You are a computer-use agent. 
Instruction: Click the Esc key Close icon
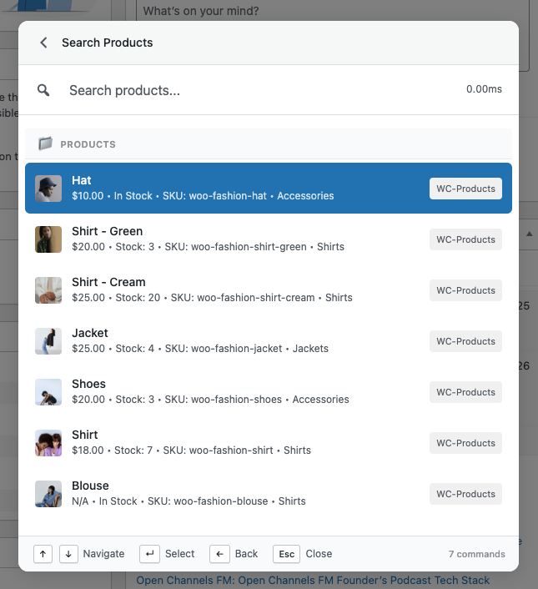tap(286, 554)
